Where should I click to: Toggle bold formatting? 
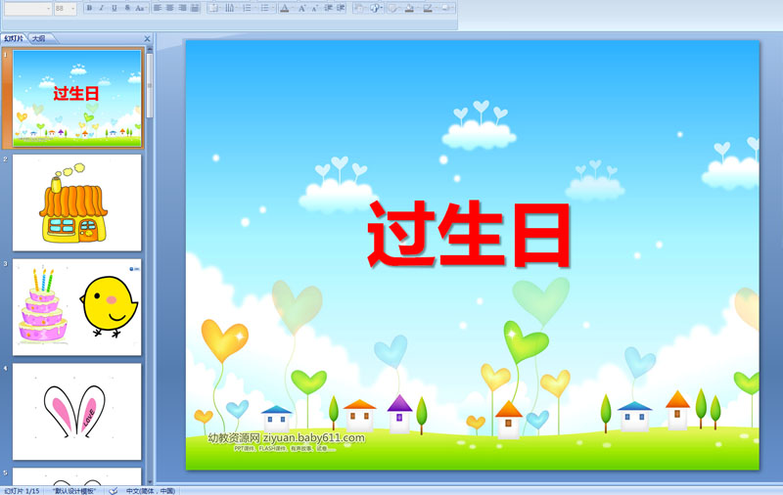point(89,8)
